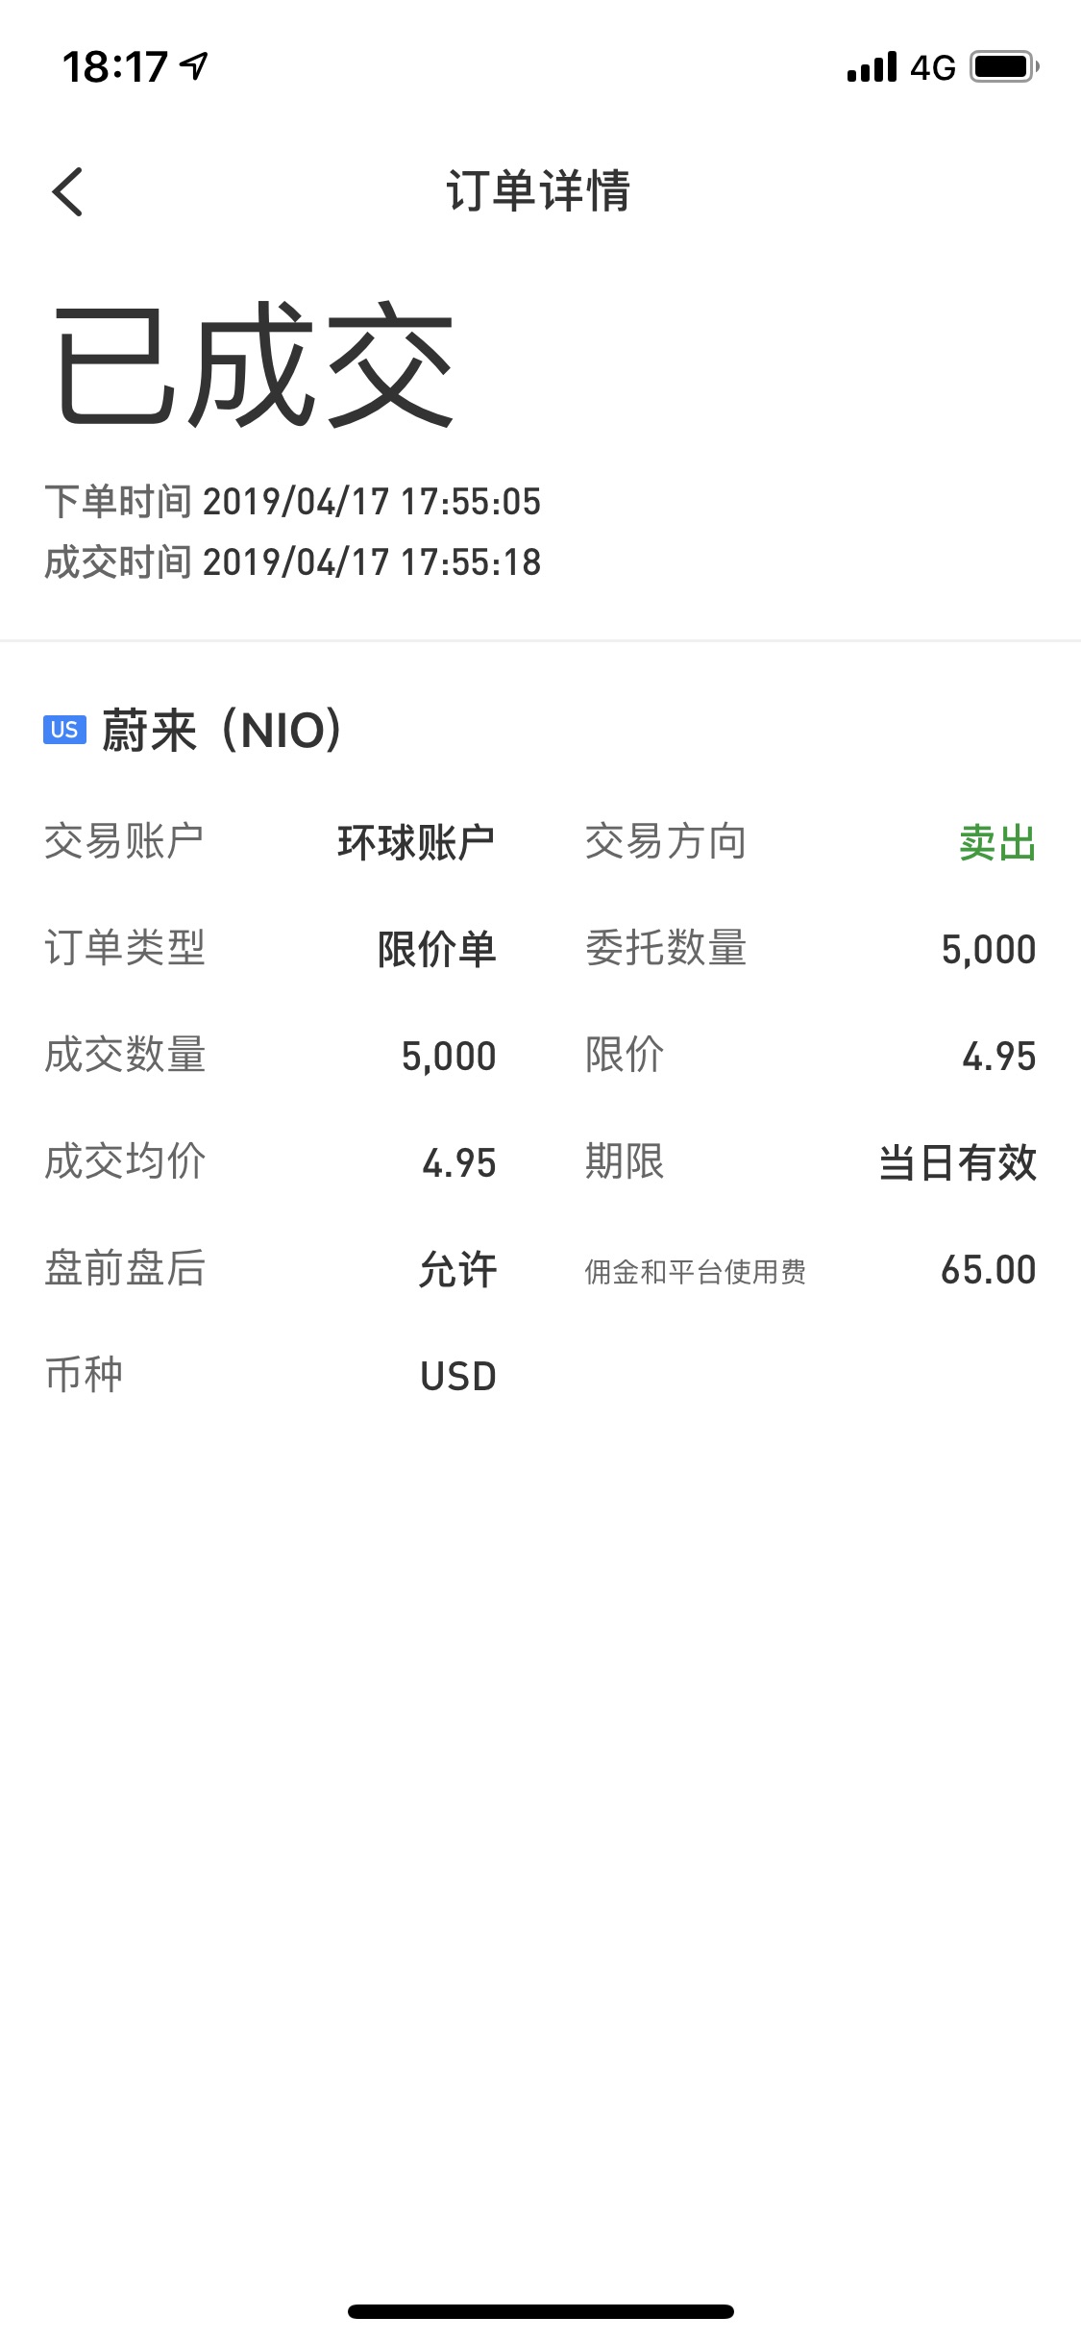The height and width of the screenshot is (2342, 1081).
Task: Tap the 限价单 order type value
Action: 436,950
